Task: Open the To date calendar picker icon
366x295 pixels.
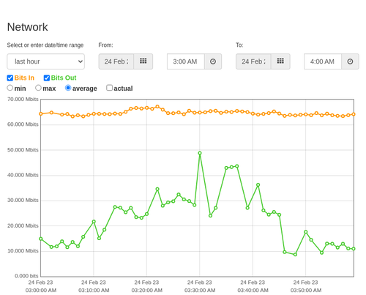Action: pos(280,61)
